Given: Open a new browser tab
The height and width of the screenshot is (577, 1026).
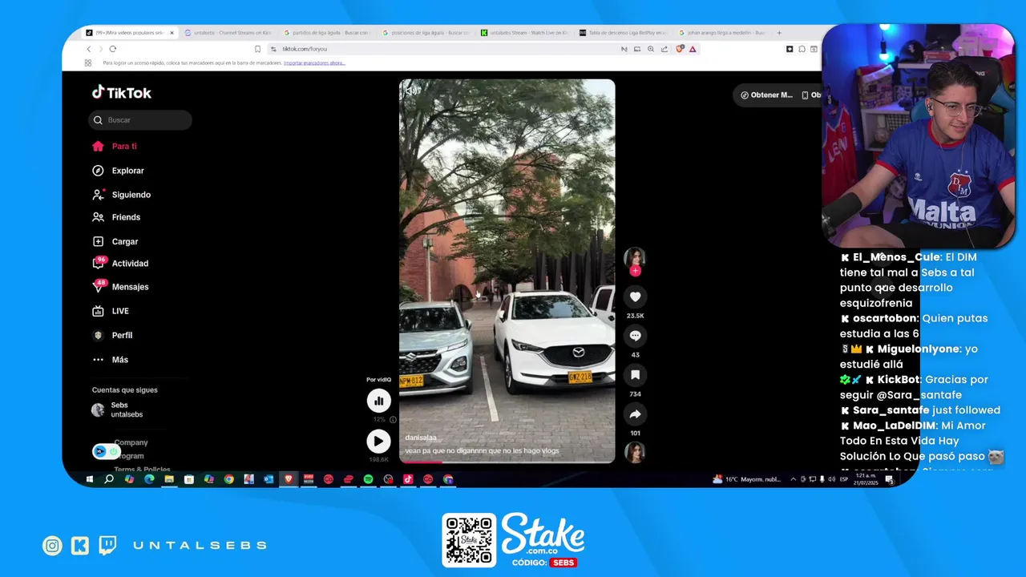Looking at the screenshot, I should (x=778, y=33).
